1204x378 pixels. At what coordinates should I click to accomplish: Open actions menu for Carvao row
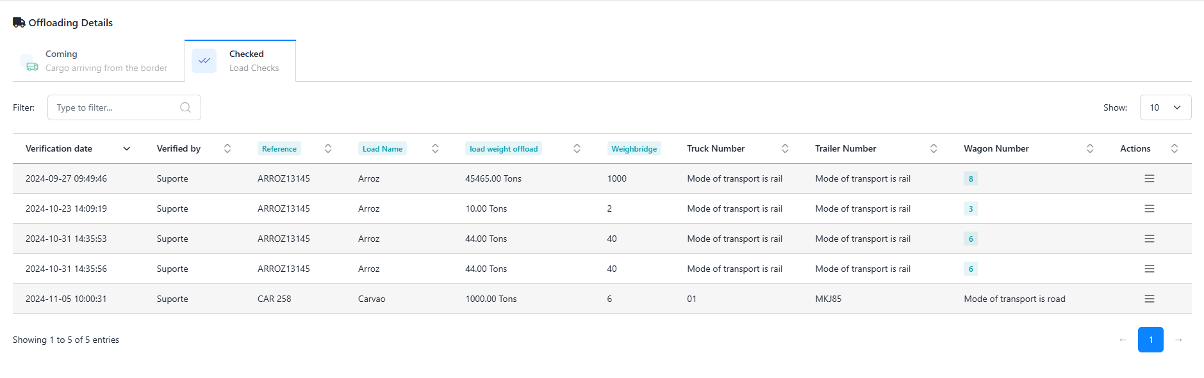[1149, 299]
